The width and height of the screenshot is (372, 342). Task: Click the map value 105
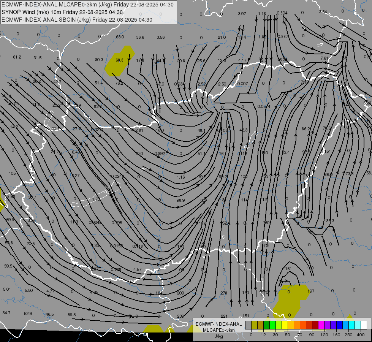tap(12, 173)
